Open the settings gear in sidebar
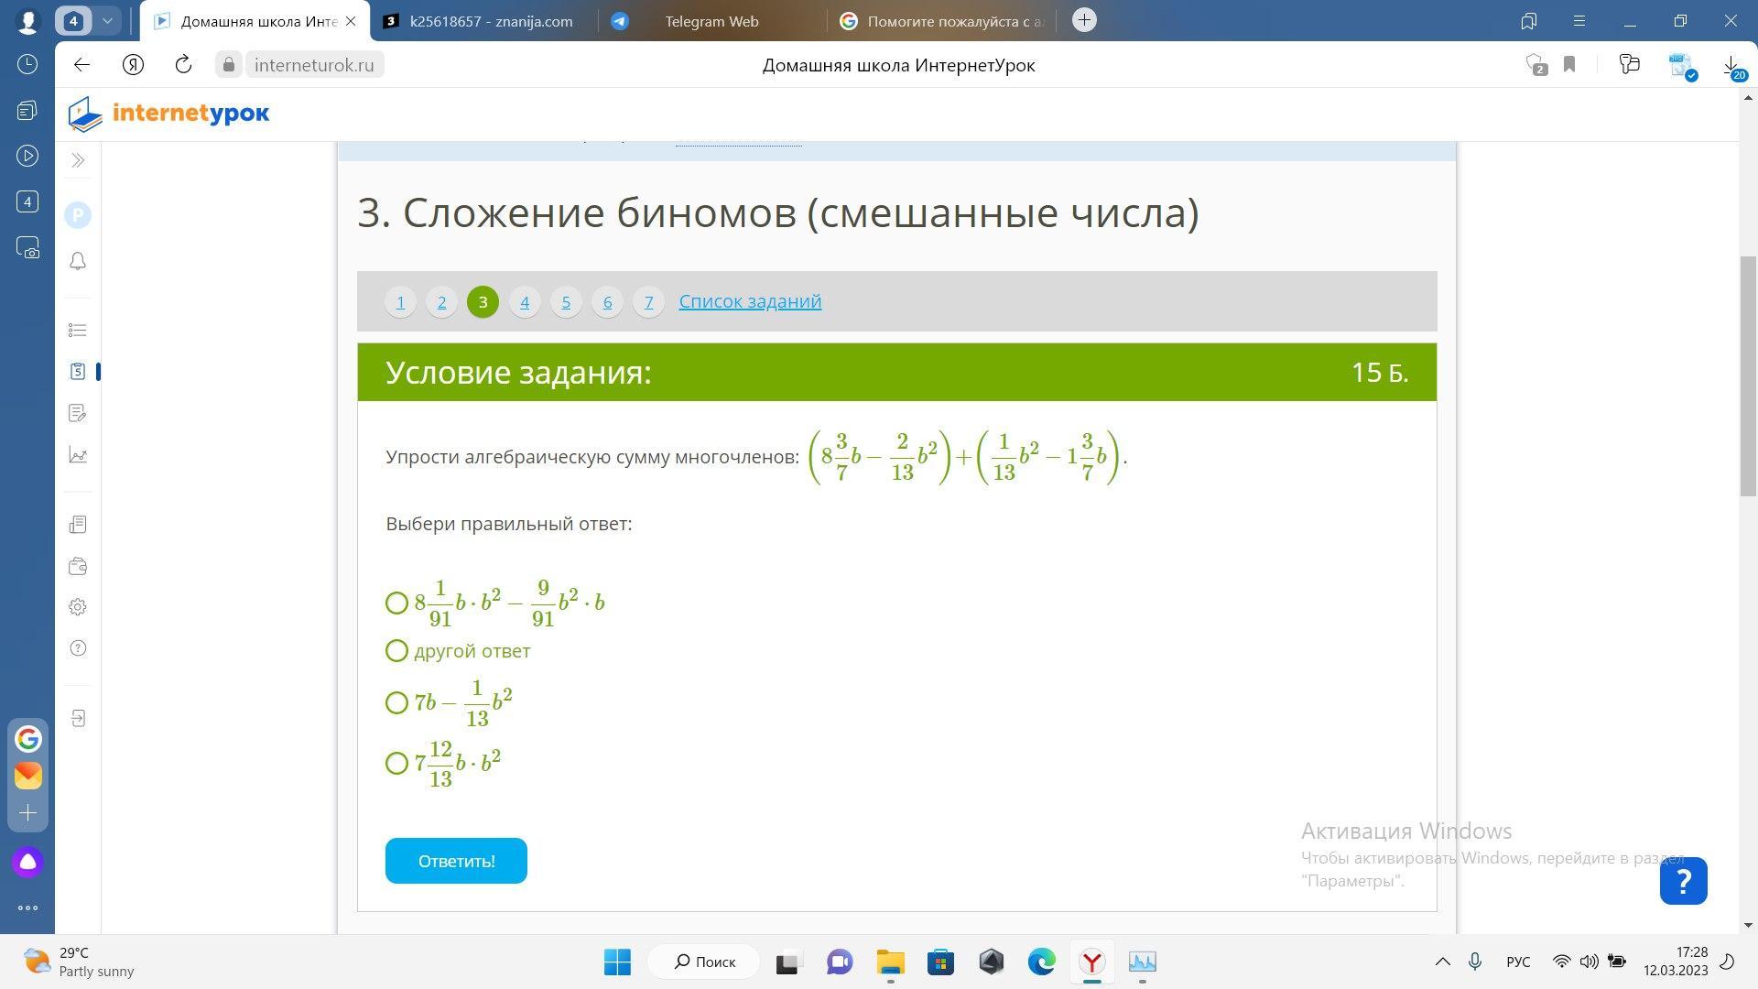The image size is (1758, 989). (78, 607)
